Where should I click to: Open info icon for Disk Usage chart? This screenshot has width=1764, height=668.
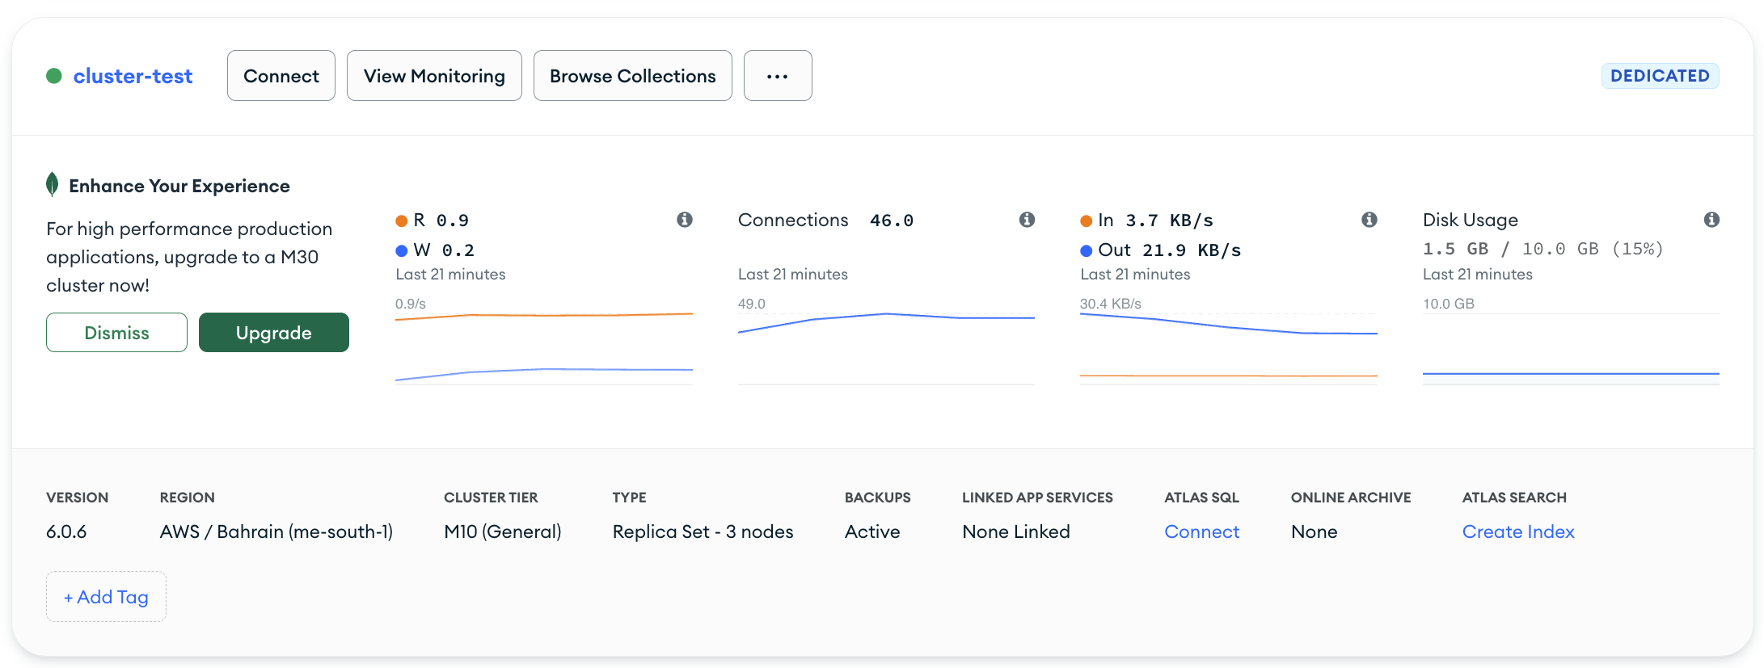(x=1711, y=220)
